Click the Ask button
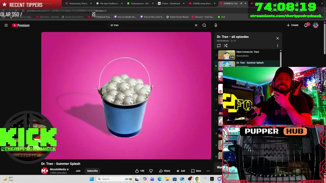Viewport: 326px width, 183px height. pyautogui.click(x=181, y=171)
